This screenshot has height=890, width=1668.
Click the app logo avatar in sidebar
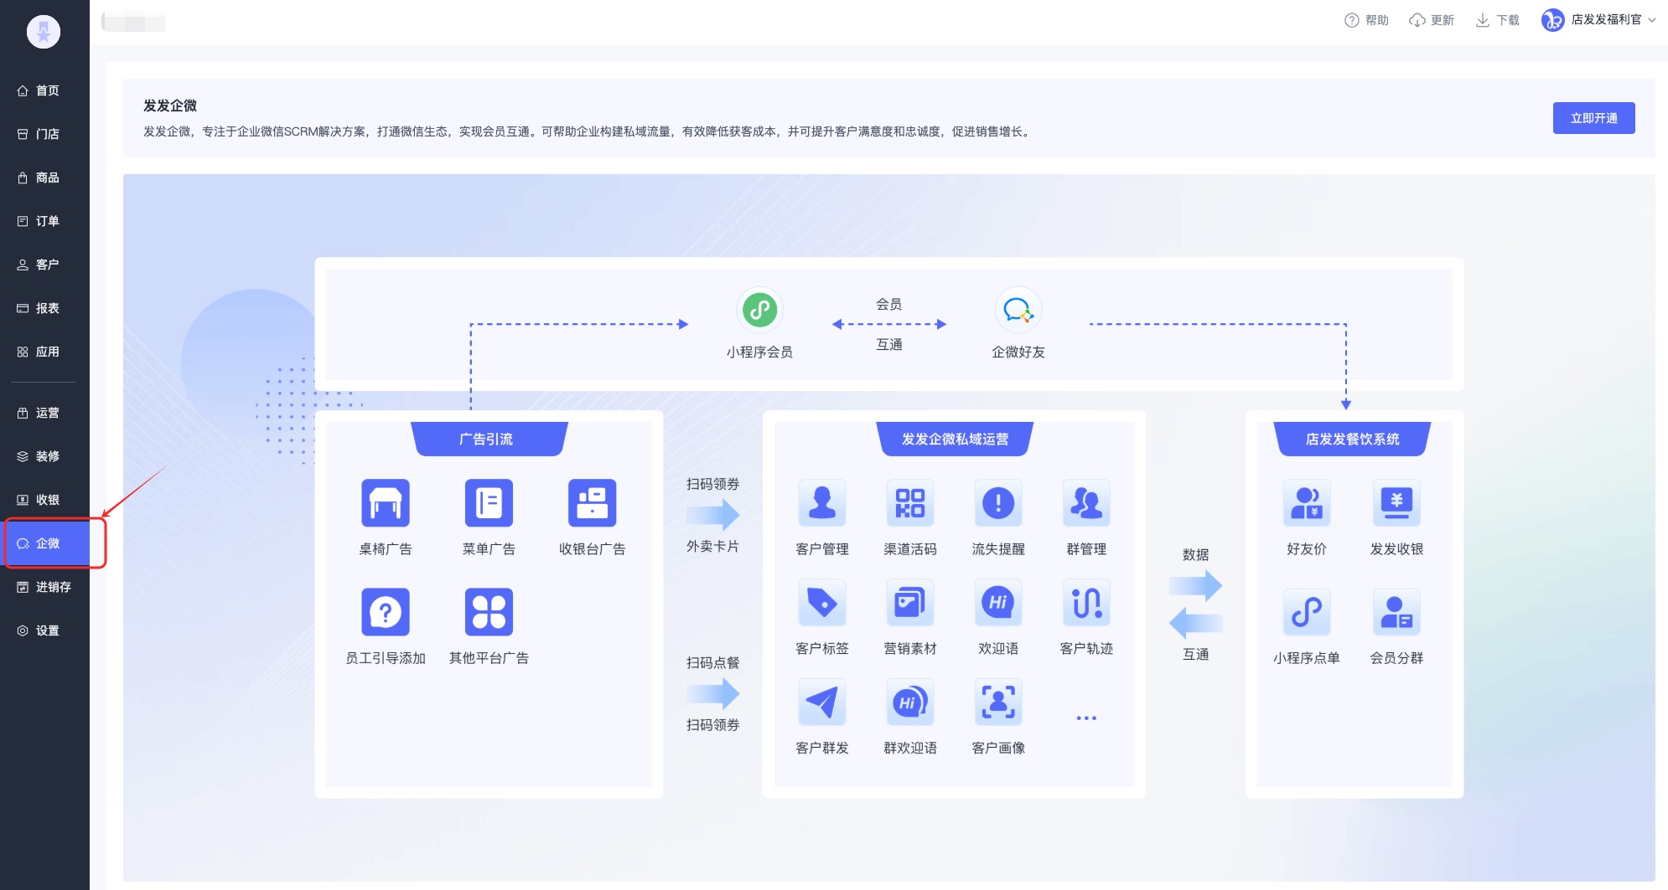[44, 32]
